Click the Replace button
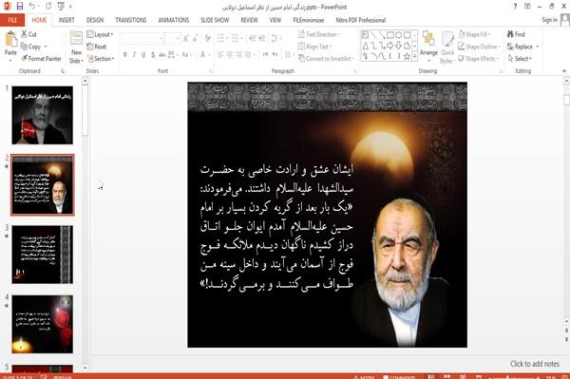The width and height of the screenshot is (570, 379). 522,47
